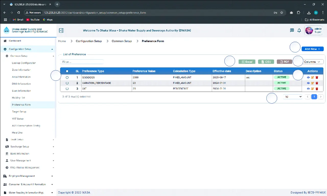Open the Chrome apps grid in bookmarks bar
This screenshot has width=327, height=196.
(5, 20)
